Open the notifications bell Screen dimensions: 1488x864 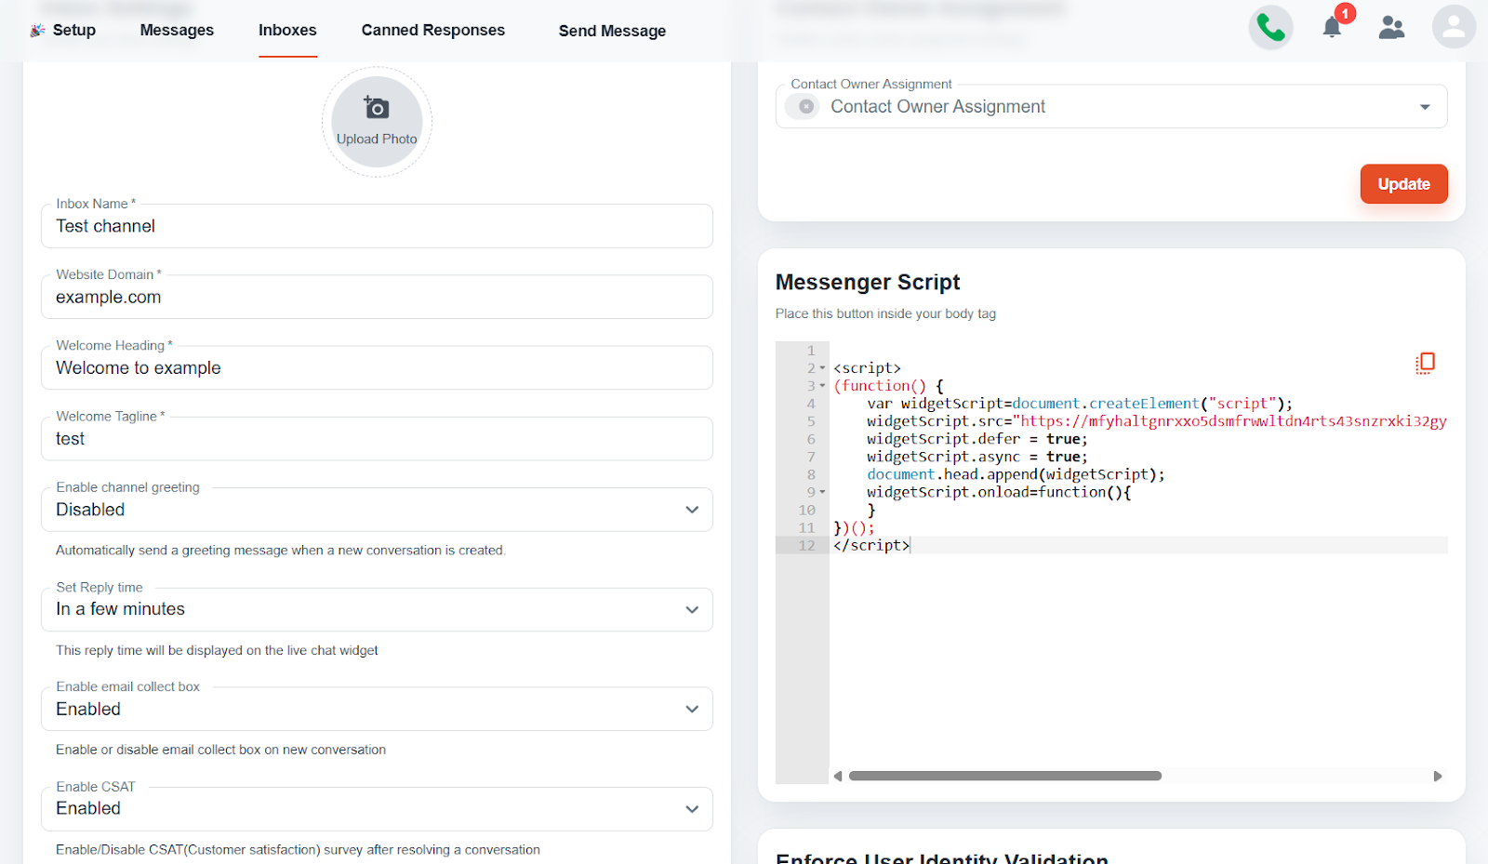tap(1332, 27)
